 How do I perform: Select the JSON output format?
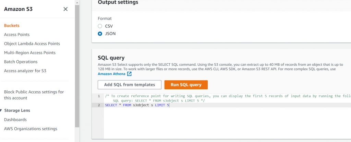tap(100, 34)
